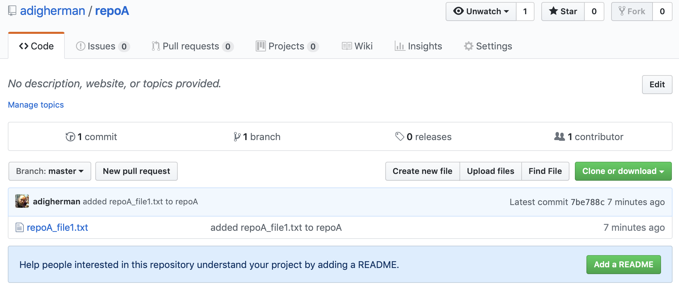Click the repository book icon beside adigherman
The height and width of the screenshot is (291, 679).
tap(12, 11)
